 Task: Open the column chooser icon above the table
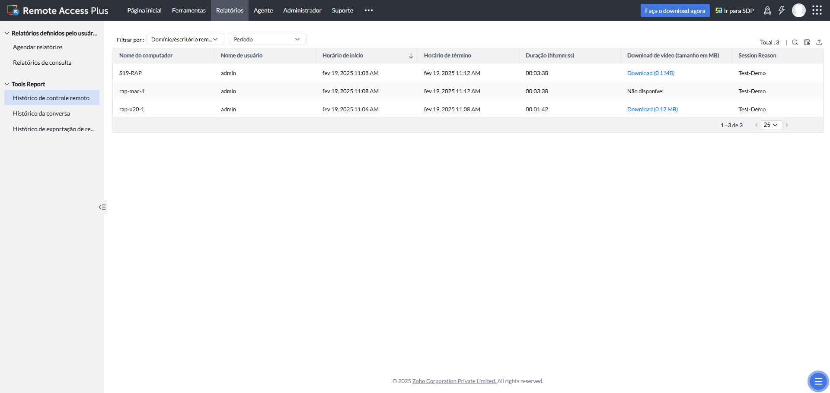click(x=807, y=42)
